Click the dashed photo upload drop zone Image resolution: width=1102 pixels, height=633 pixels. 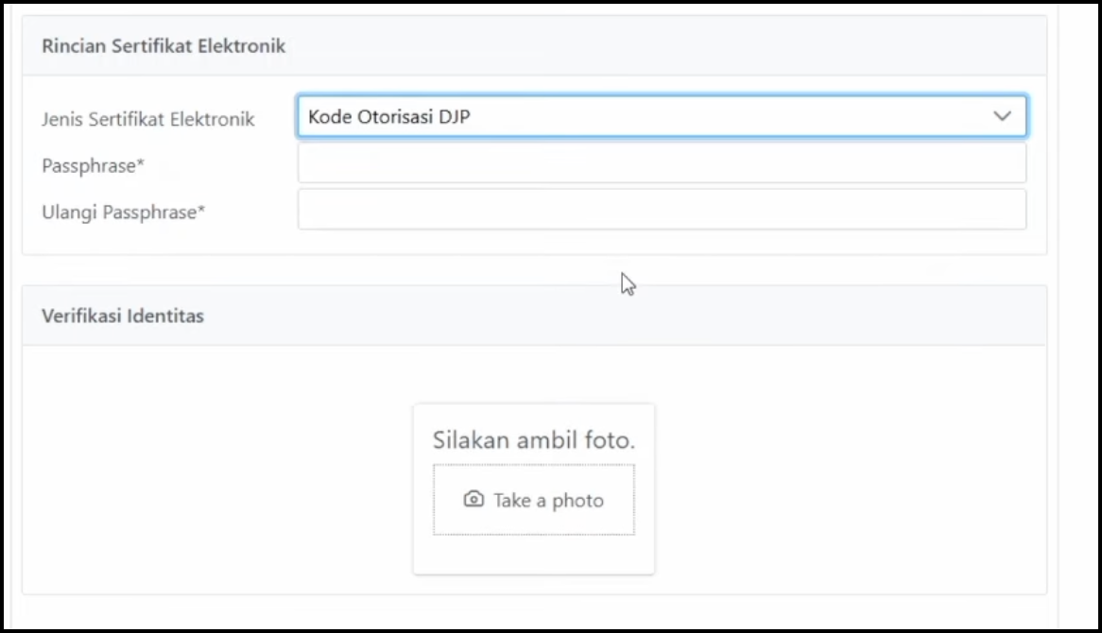coord(533,522)
